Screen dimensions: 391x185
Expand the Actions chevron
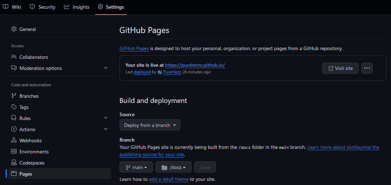(106, 129)
